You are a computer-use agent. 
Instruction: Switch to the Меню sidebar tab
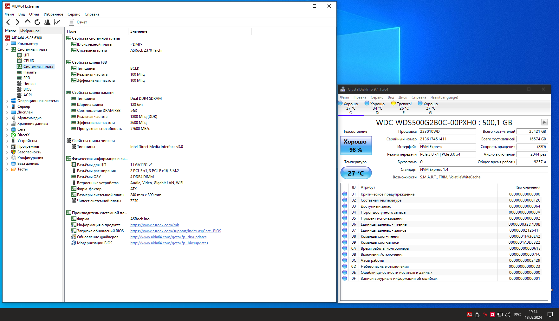pyautogui.click(x=10, y=31)
